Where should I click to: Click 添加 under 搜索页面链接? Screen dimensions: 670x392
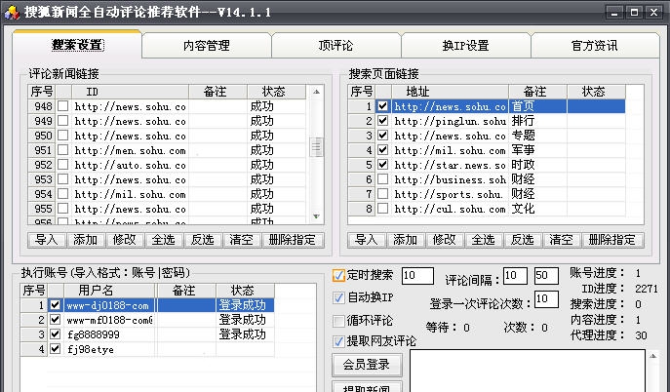click(x=405, y=240)
